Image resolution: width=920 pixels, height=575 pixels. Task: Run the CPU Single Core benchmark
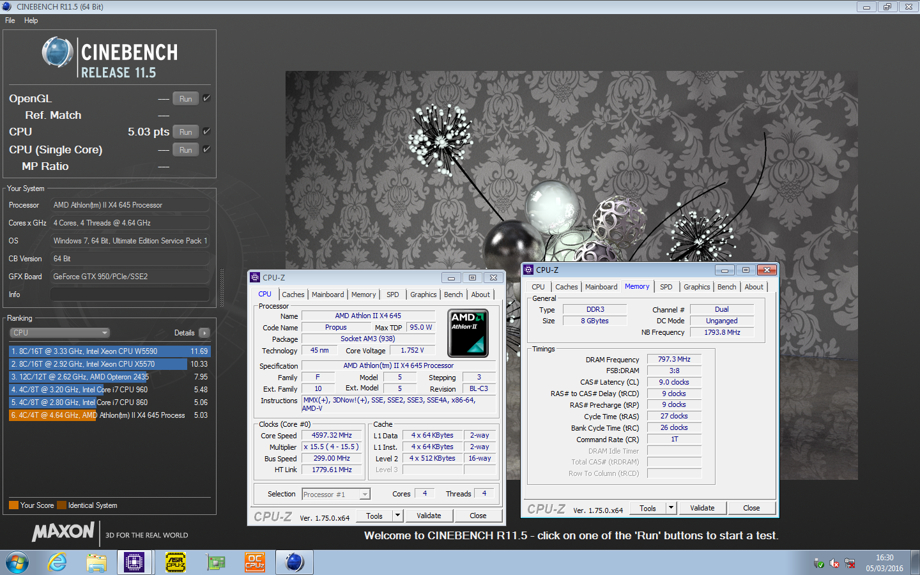click(x=186, y=149)
